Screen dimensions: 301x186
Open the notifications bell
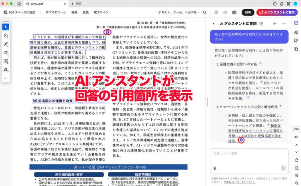point(282,4)
